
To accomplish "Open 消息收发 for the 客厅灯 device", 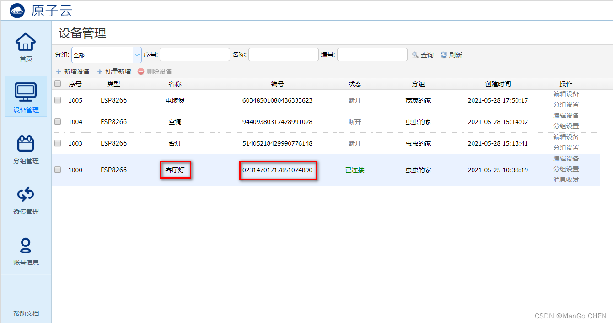I will click(566, 180).
